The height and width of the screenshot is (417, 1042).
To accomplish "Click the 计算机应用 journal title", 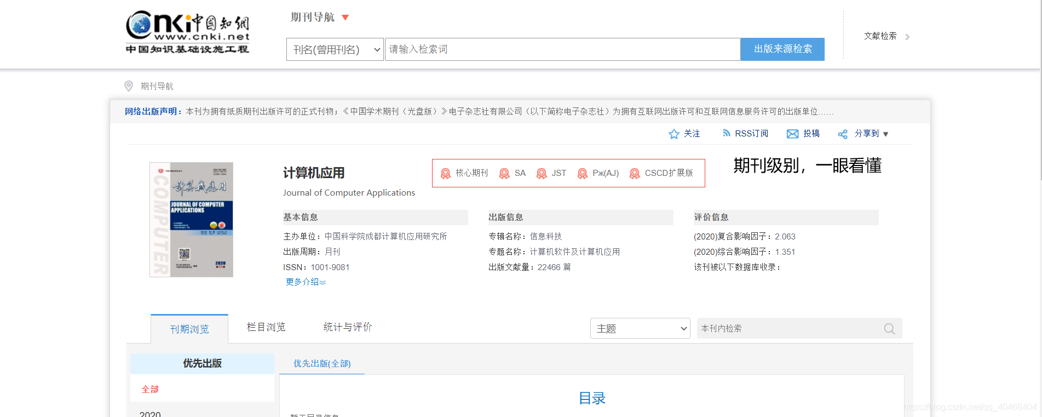I will point(314,173).
